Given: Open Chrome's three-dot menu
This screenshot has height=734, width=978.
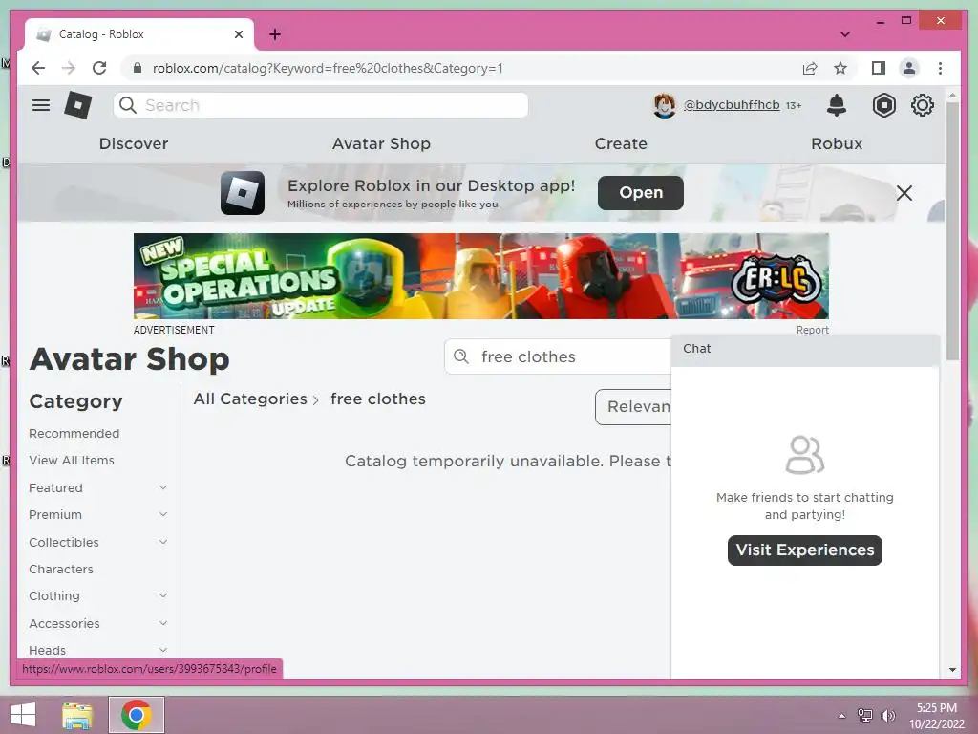Looking at the screenshot, I should 940,68.
